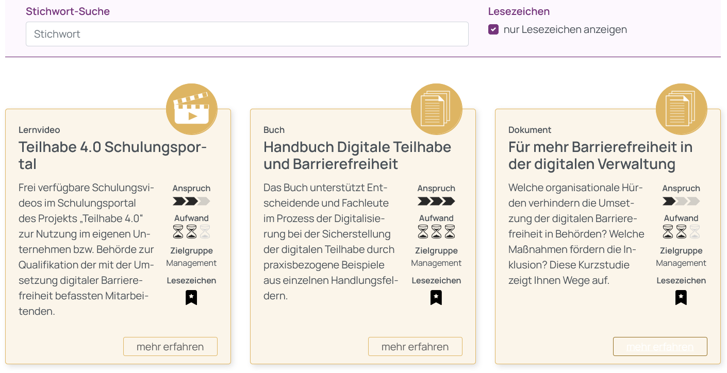This screenshot has width=727, height=373.
Task: Click the Buch document stack icon
Action: tap(437, 109)
